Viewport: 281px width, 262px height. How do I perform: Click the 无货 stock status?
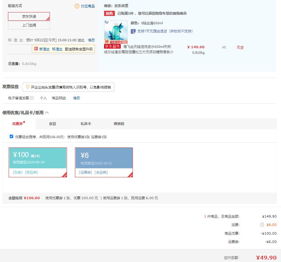coord(240,48)
